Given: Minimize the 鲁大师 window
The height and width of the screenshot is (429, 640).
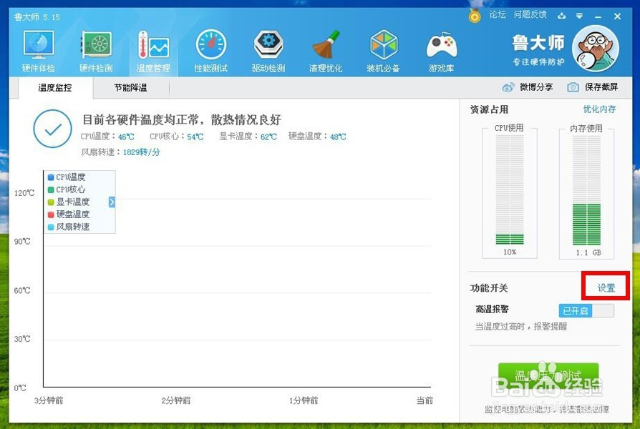Looking at the screenshot, I should click(x=598, y=16).
